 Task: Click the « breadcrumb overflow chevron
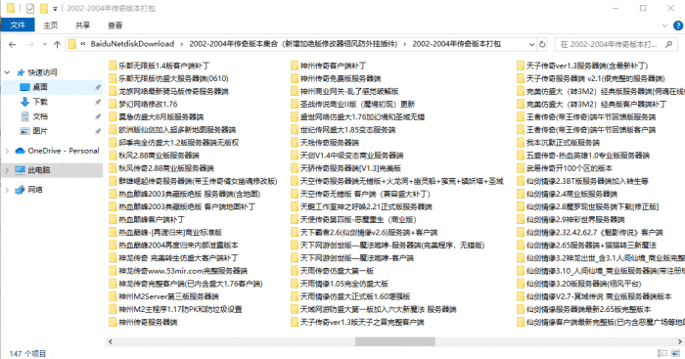(x=83, y=44)
